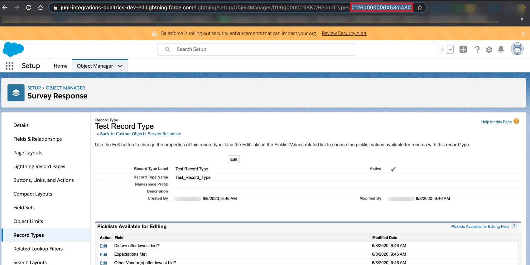Edit the Expectations Met picklist
The image size is (530, 265).
(x=103, y=254)
